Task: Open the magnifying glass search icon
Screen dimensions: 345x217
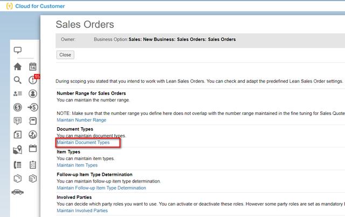Action: point(18,80)
